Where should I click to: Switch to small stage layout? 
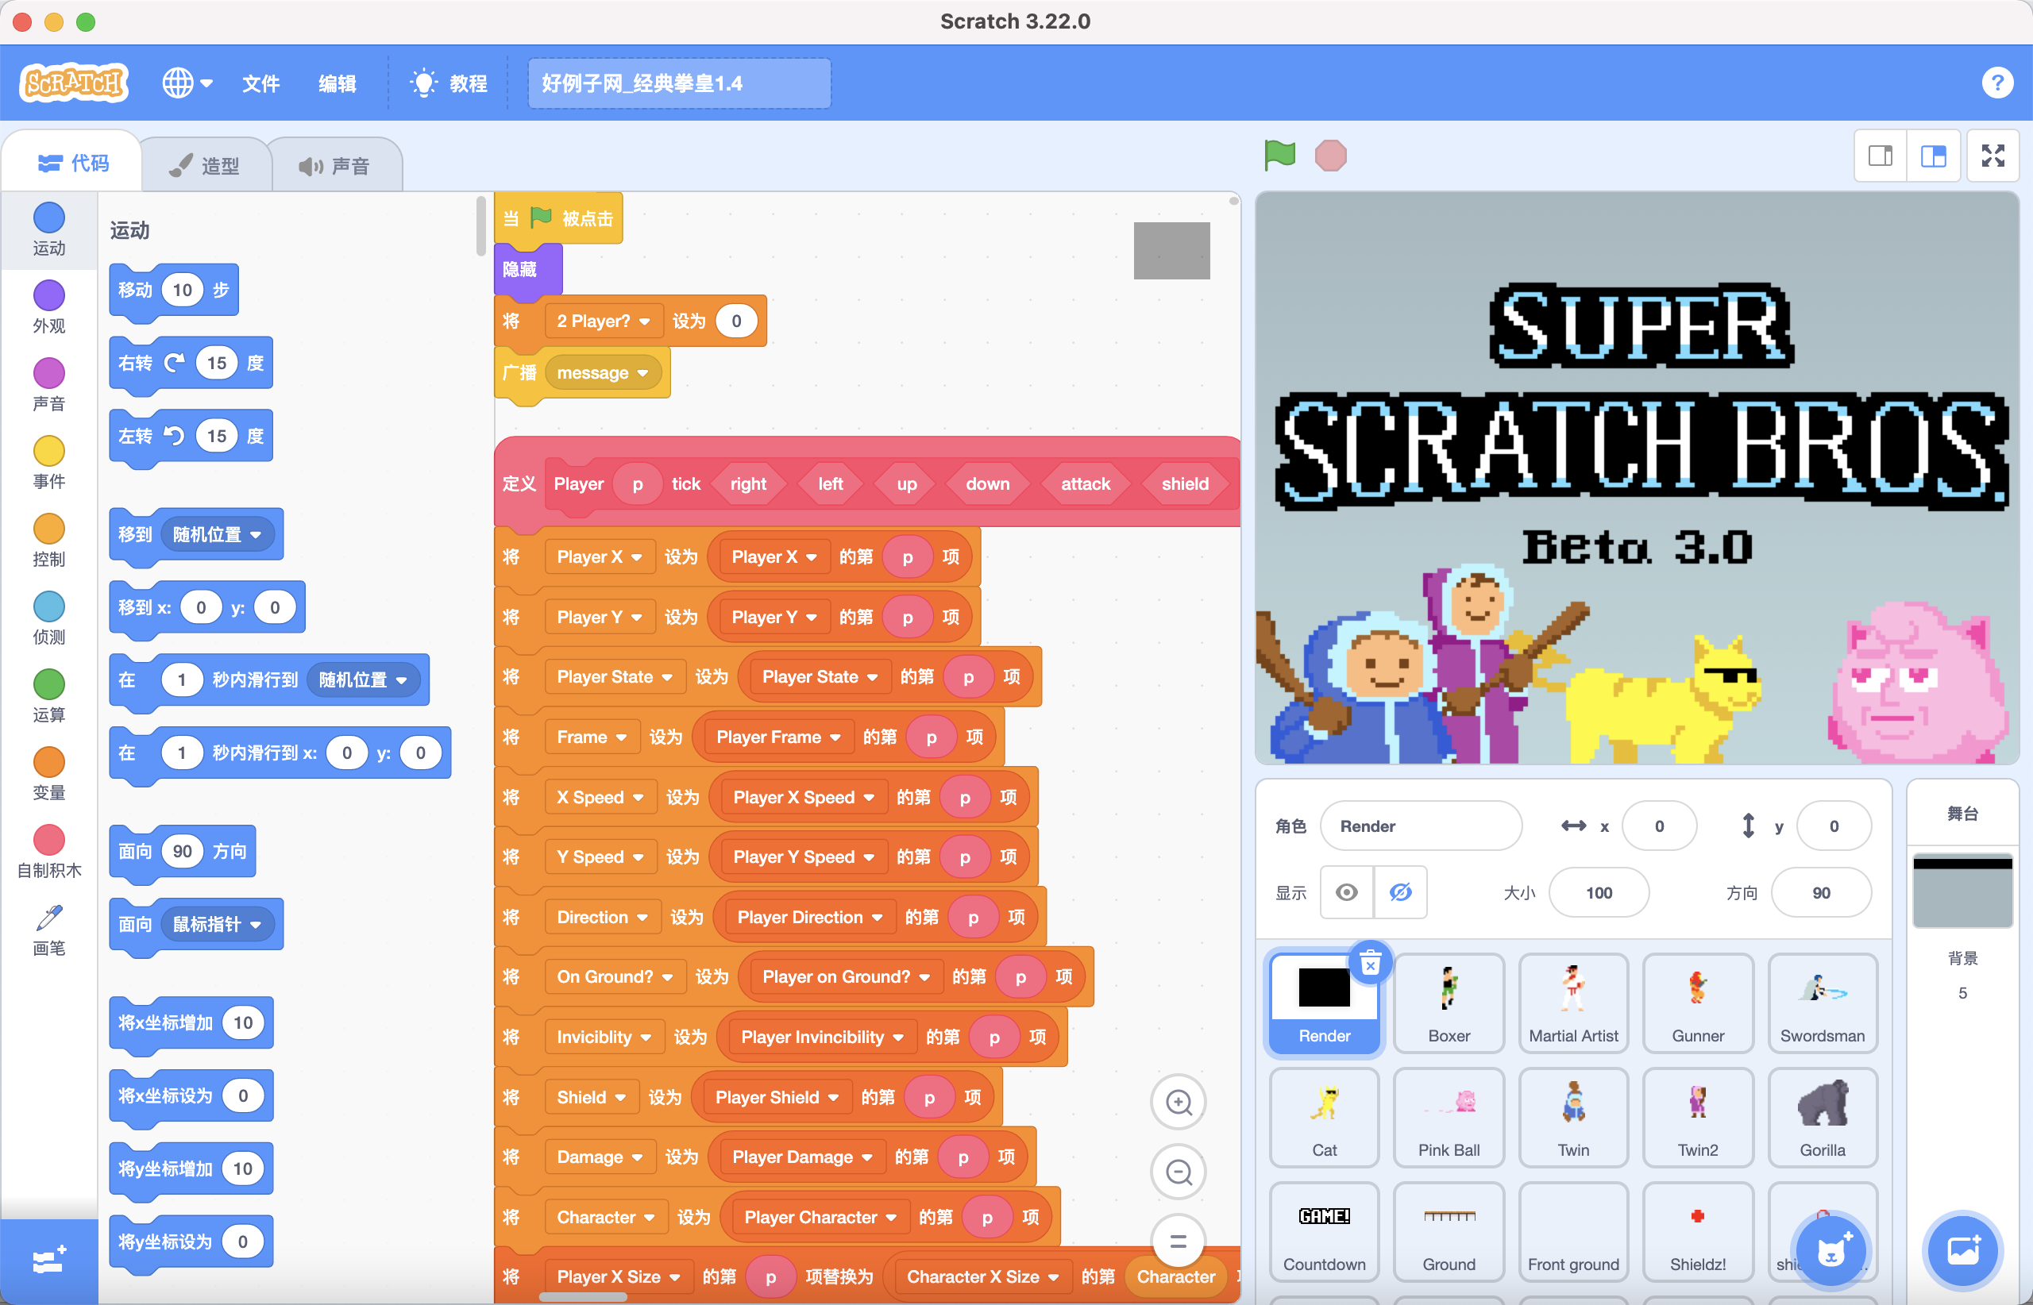pyautogui.click(x=1880, y=156)
